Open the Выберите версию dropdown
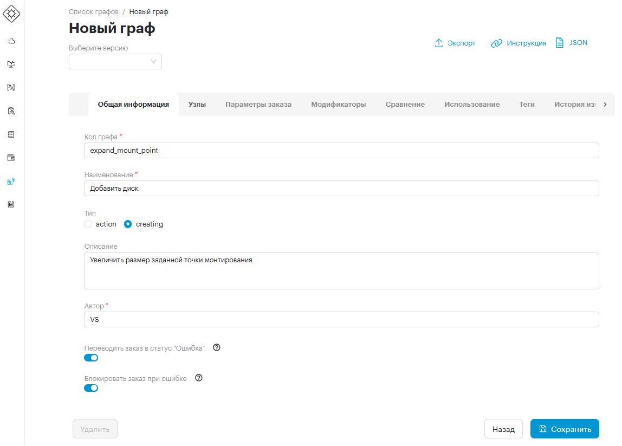Viewport: 622px width, 446px height. 115,61
